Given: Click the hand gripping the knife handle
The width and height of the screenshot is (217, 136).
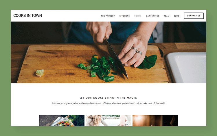Looking at the screenshot, I should [99, 32].
